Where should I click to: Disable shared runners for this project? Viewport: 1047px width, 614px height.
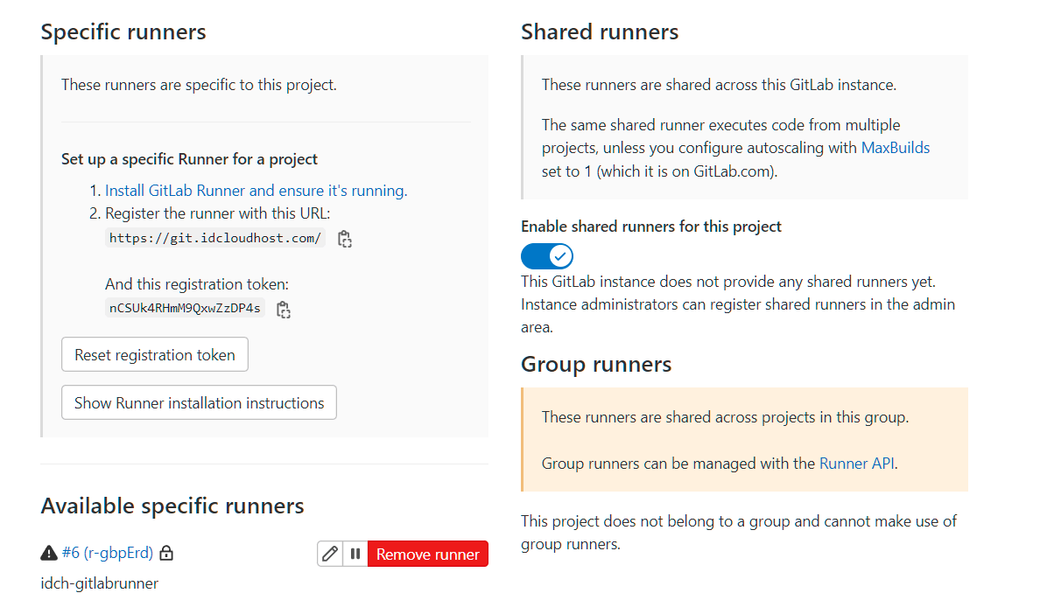[x=547, y=256]
